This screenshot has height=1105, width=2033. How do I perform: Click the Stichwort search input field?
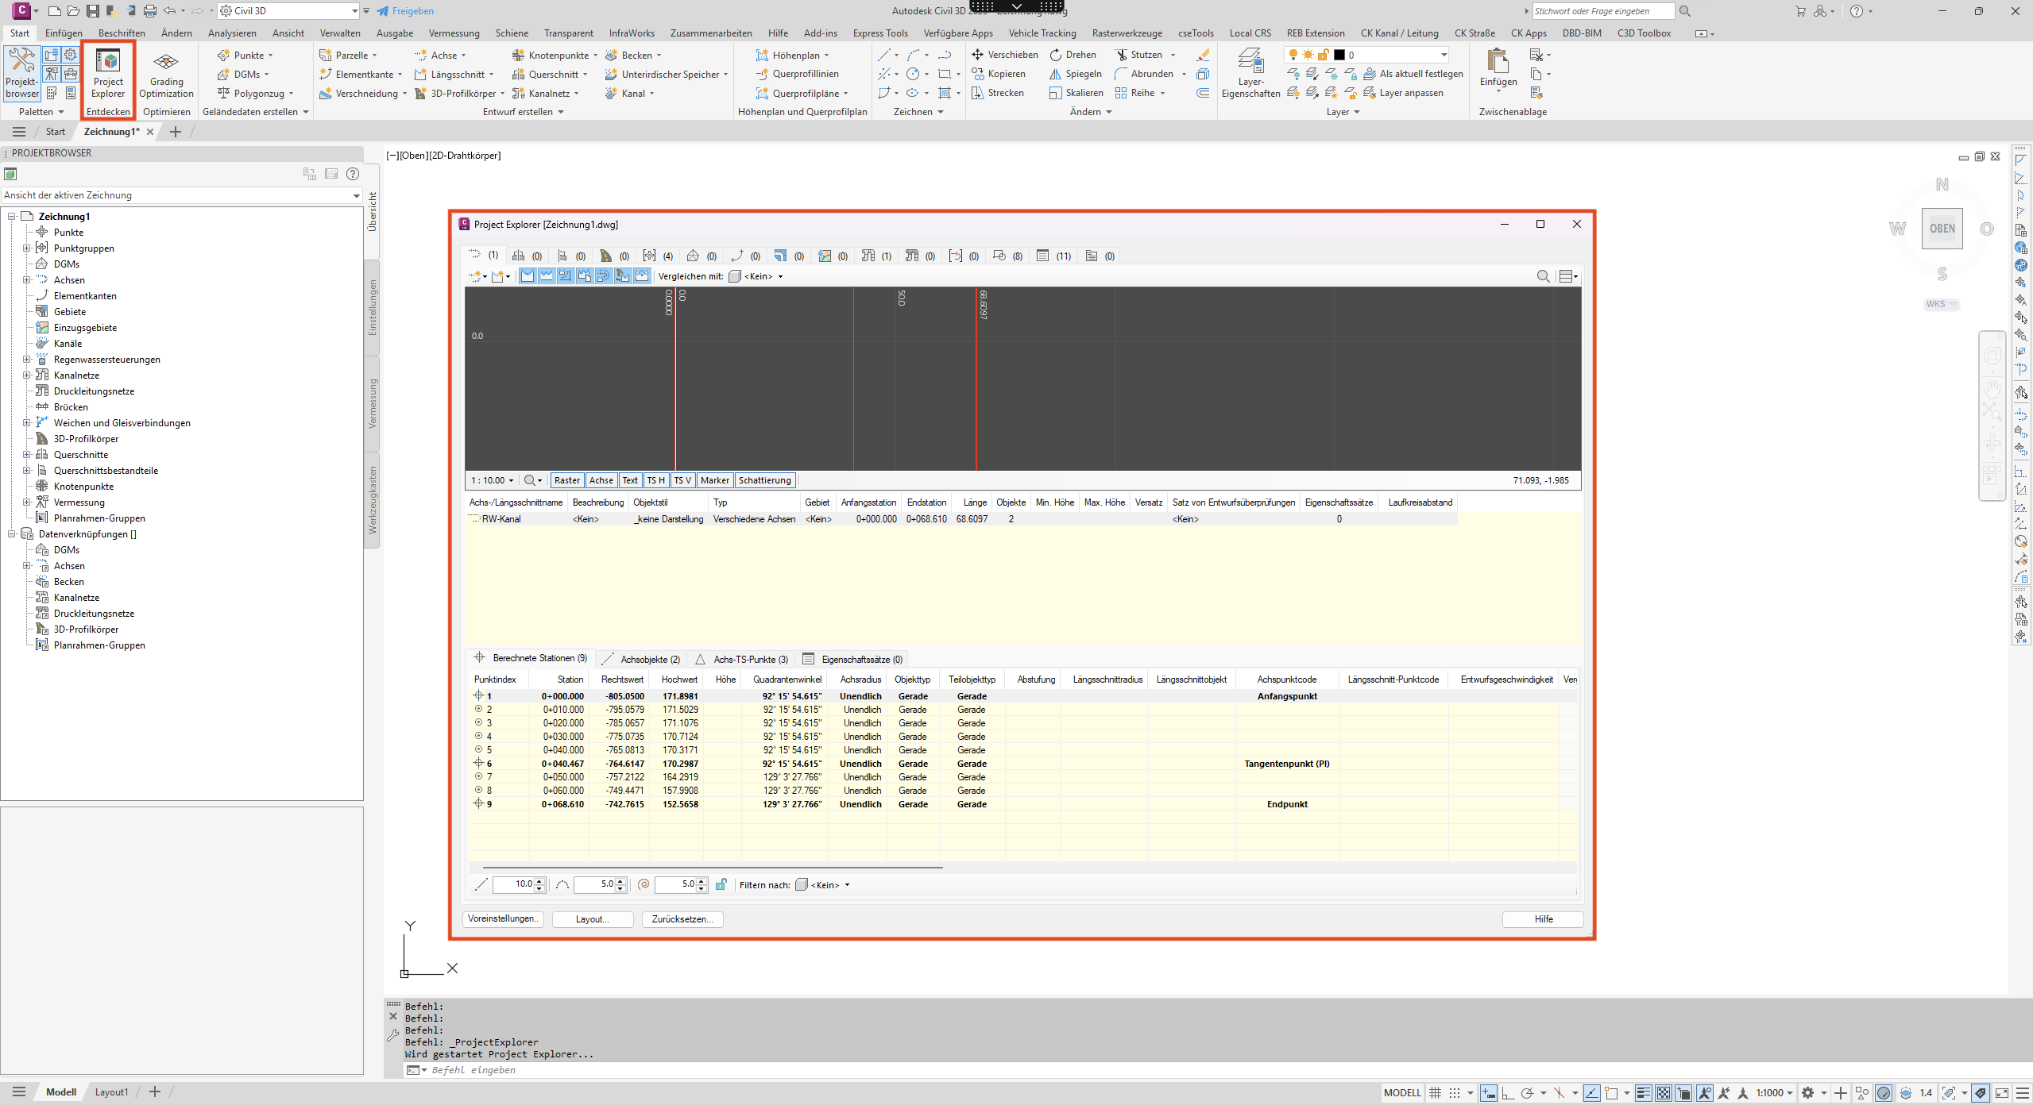coord(1602,11)
